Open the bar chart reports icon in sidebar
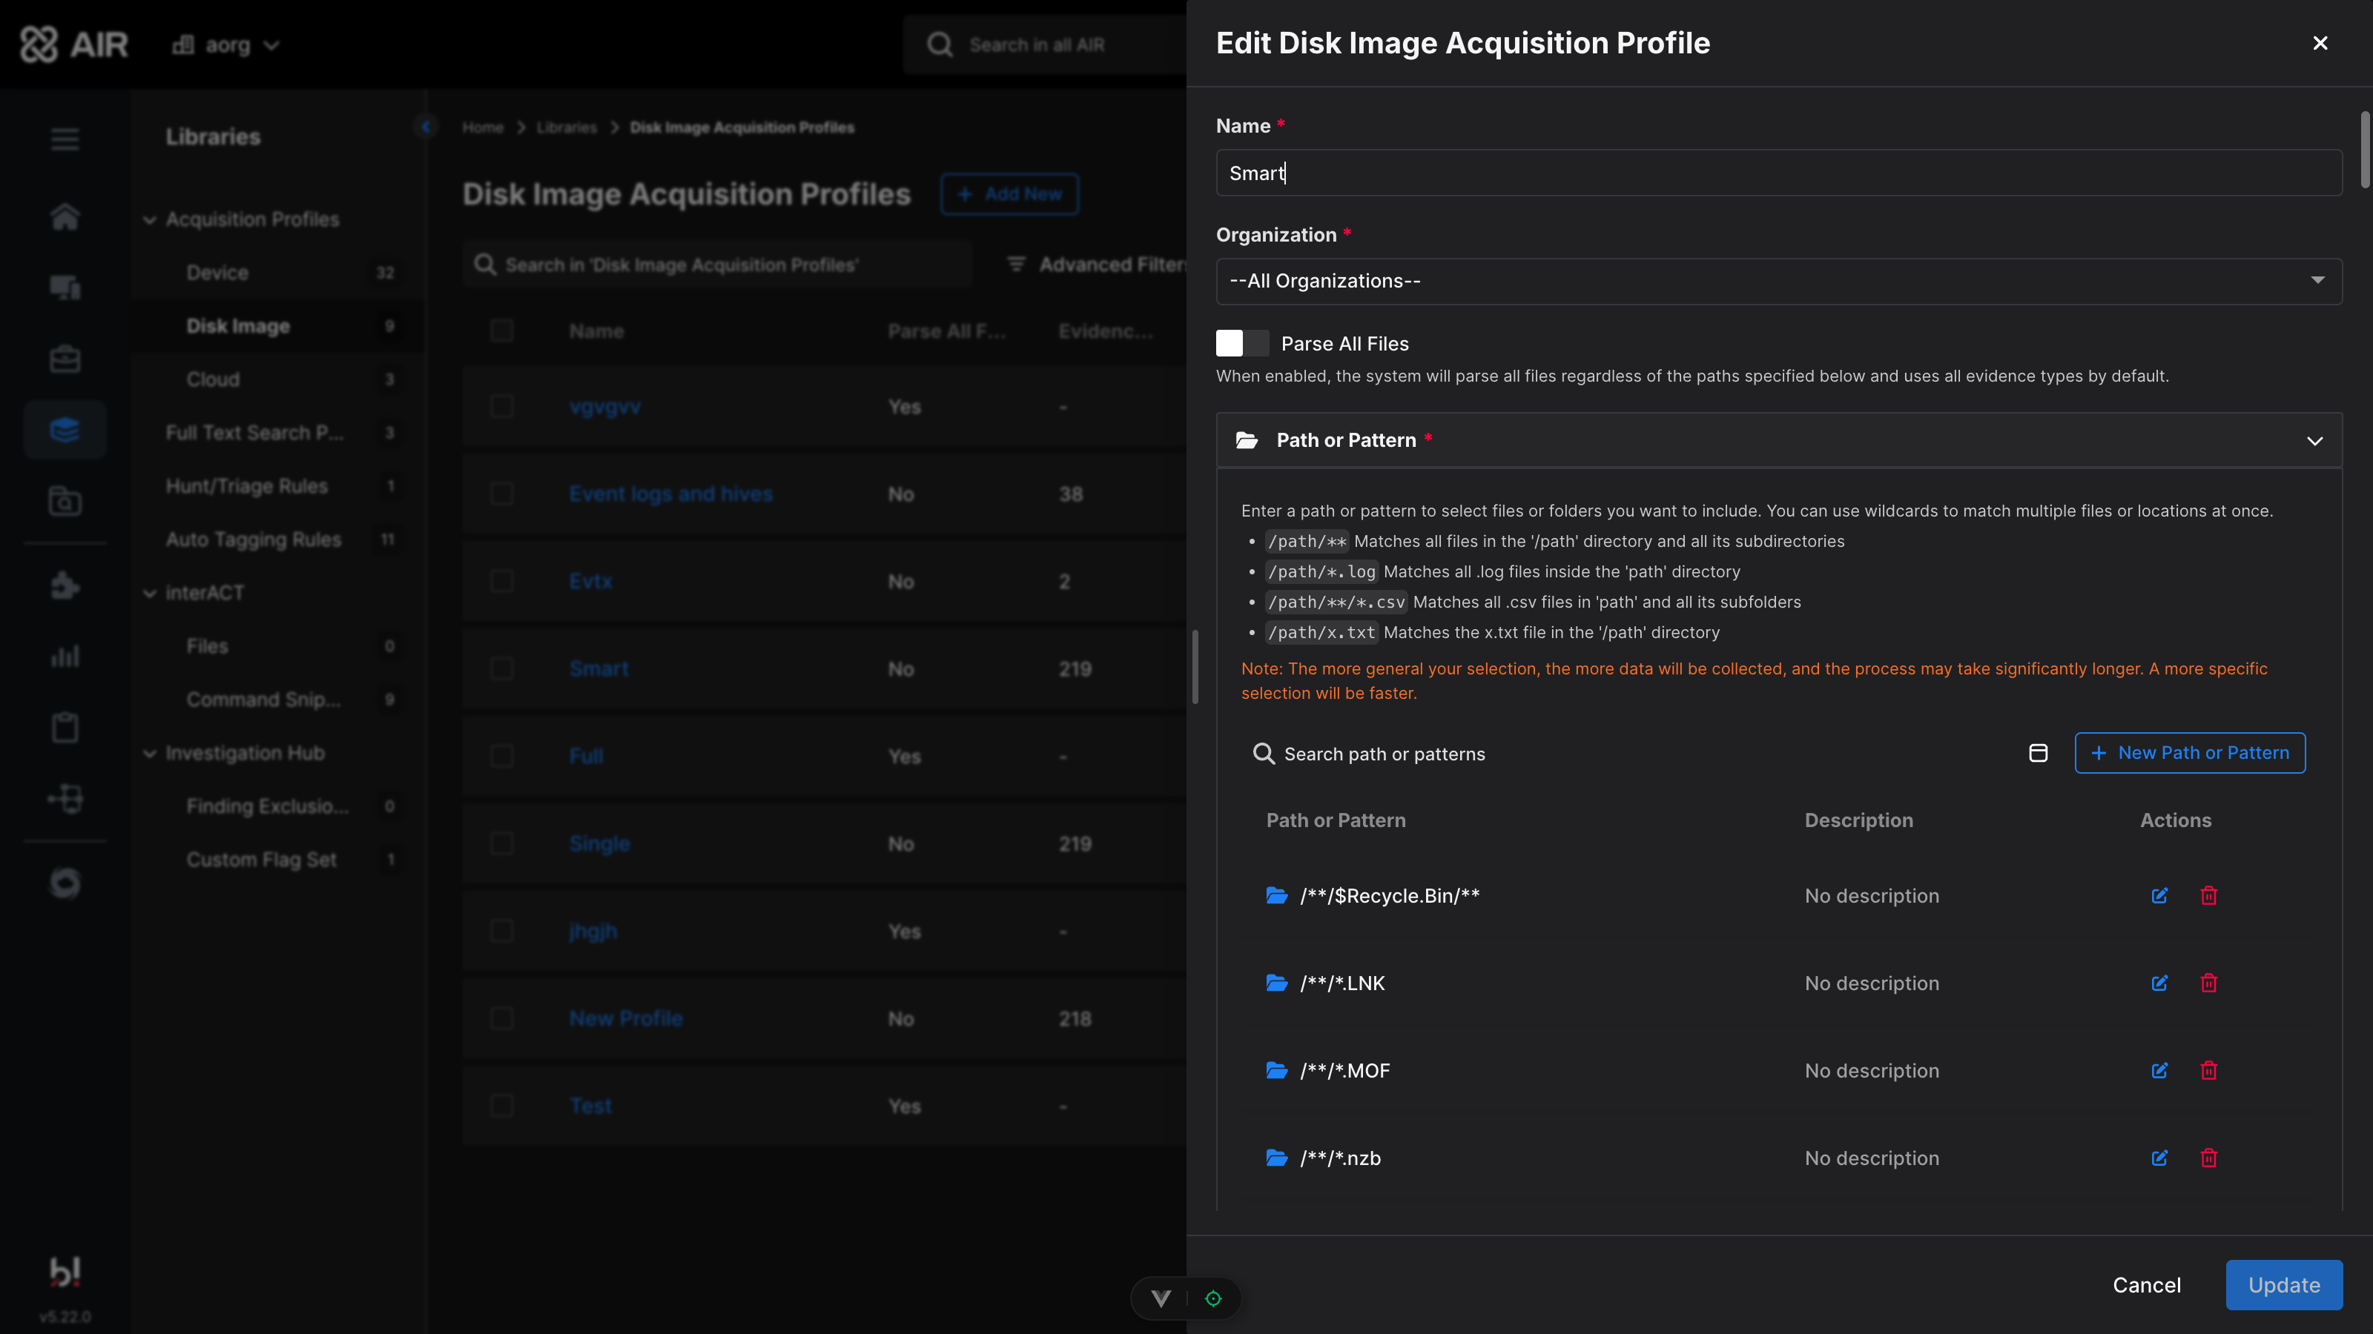 65,657
